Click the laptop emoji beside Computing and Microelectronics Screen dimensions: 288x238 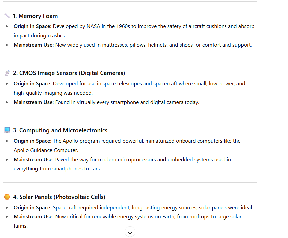(7, 130)
